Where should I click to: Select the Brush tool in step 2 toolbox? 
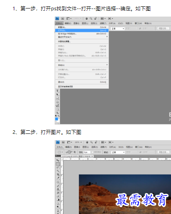[58, 186]
